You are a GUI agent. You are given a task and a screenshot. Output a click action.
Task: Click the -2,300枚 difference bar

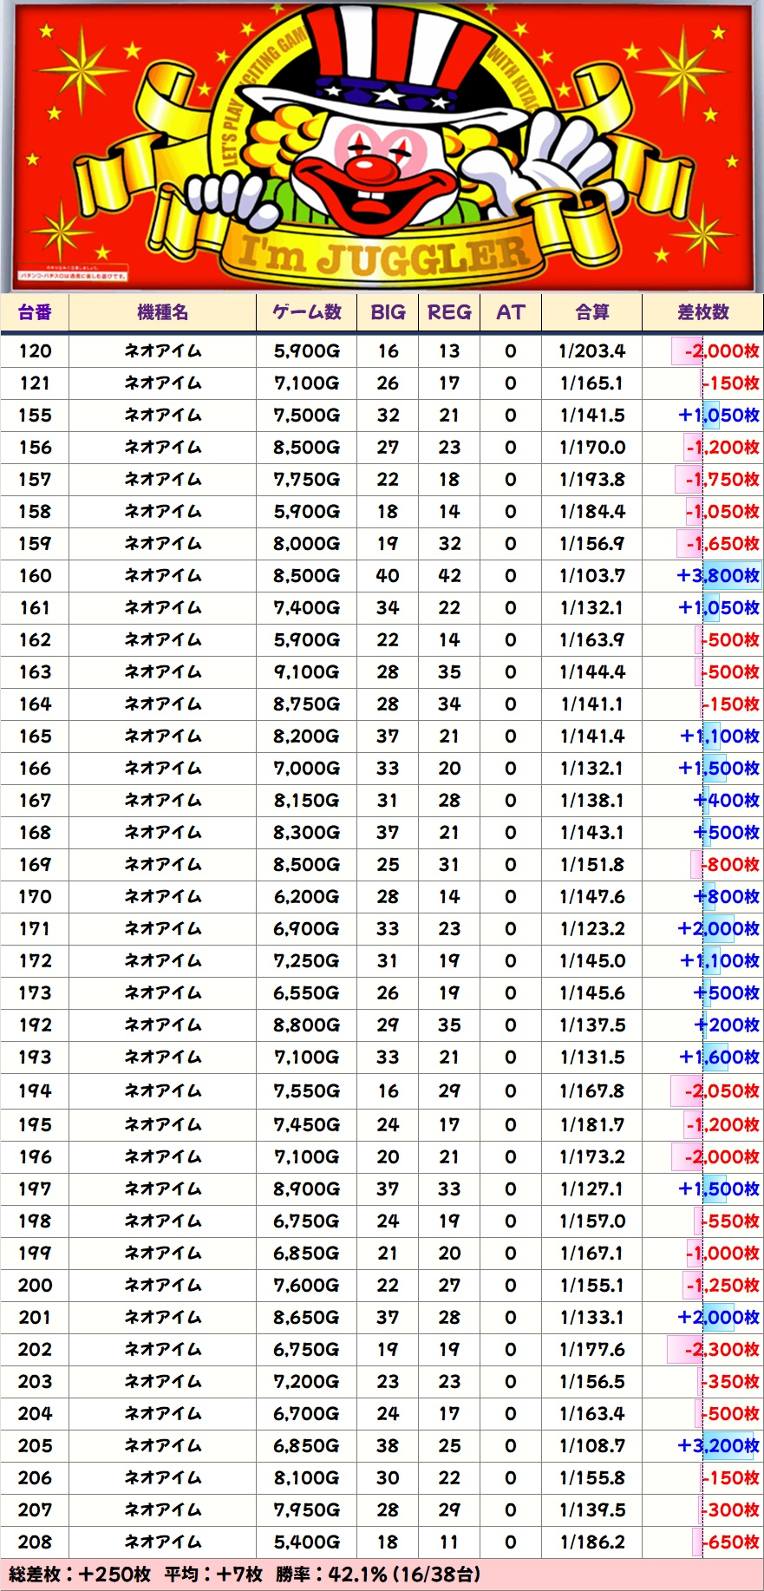tap(715, 1350)
